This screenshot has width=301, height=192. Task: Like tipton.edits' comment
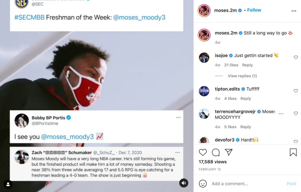[296, 91]
